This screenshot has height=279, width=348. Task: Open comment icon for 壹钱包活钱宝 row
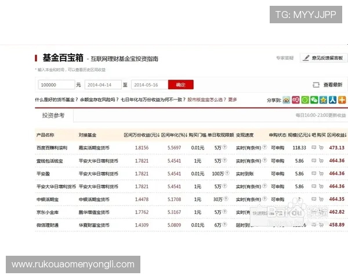pos(314,160)
